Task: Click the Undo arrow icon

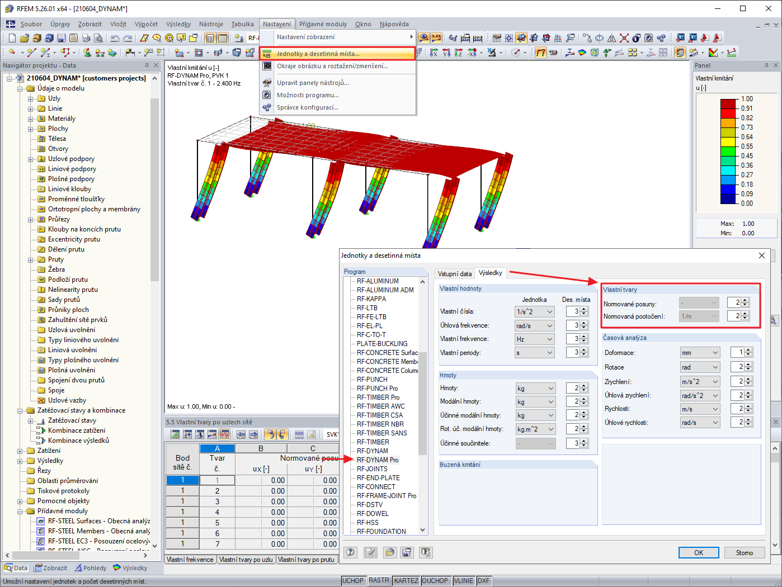Action: (115, 38)
